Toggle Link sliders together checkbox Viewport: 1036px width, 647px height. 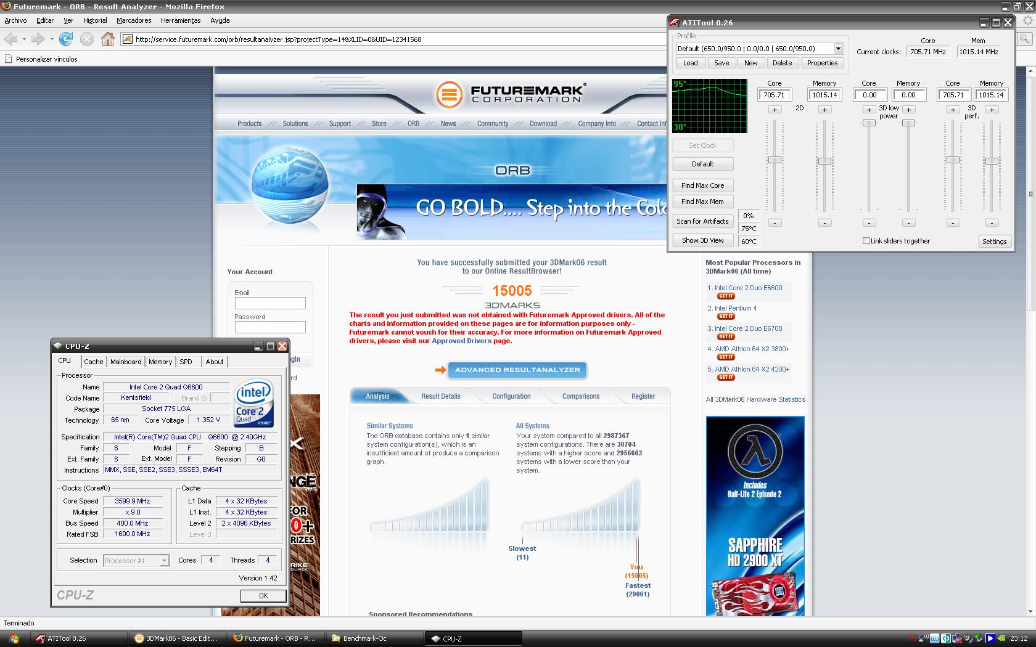coord(866,241)
